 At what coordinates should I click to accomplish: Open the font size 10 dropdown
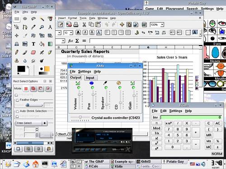click(x=71, y=32)
